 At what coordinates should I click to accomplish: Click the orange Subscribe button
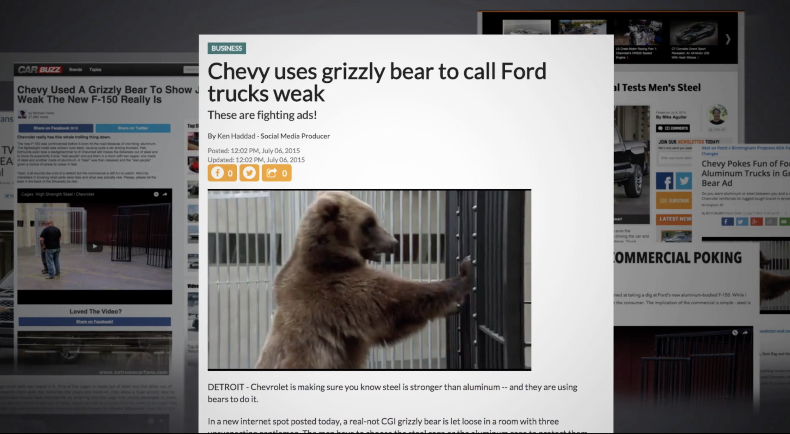click(x=674, y=200)
